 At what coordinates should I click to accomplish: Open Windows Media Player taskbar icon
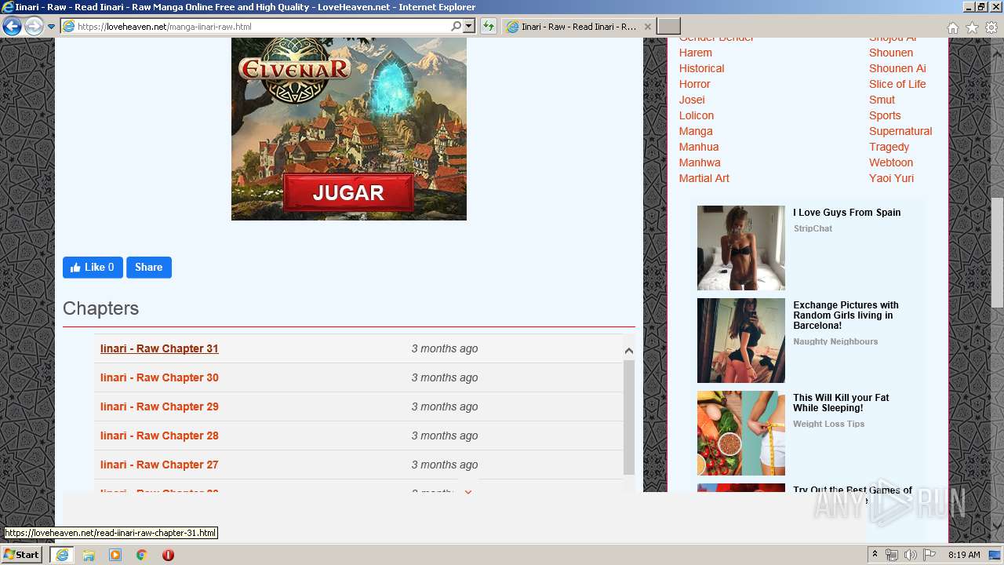coord(115,555)
